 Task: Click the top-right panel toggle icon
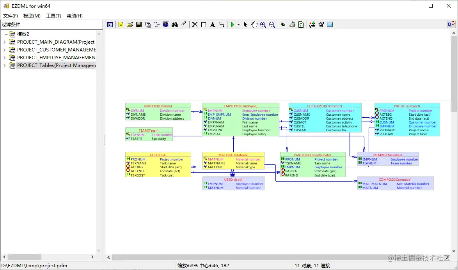tap(451, 24)
